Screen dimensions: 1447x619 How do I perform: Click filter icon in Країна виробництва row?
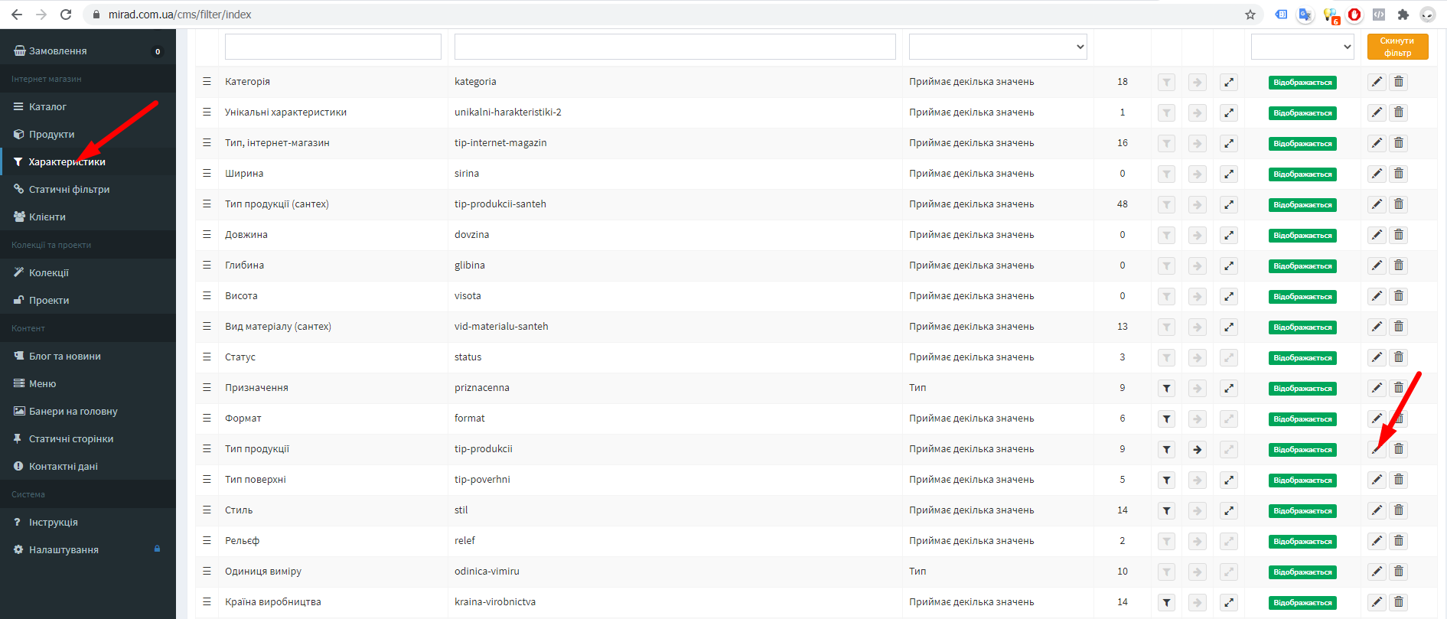click(1166, 602)
